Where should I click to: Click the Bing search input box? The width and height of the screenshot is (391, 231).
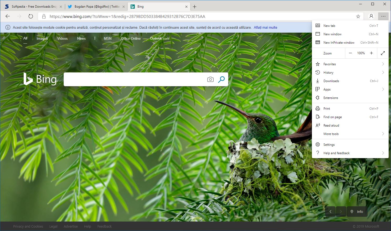[134, 79]
